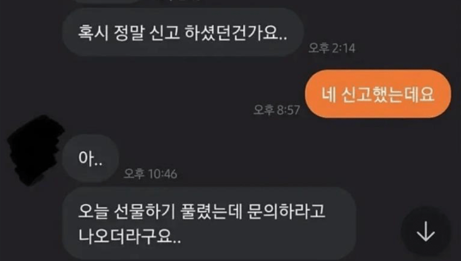Select the orange "네 신고했는데요" reply bubble
The image size is (461, 261).
coord(378,94)
